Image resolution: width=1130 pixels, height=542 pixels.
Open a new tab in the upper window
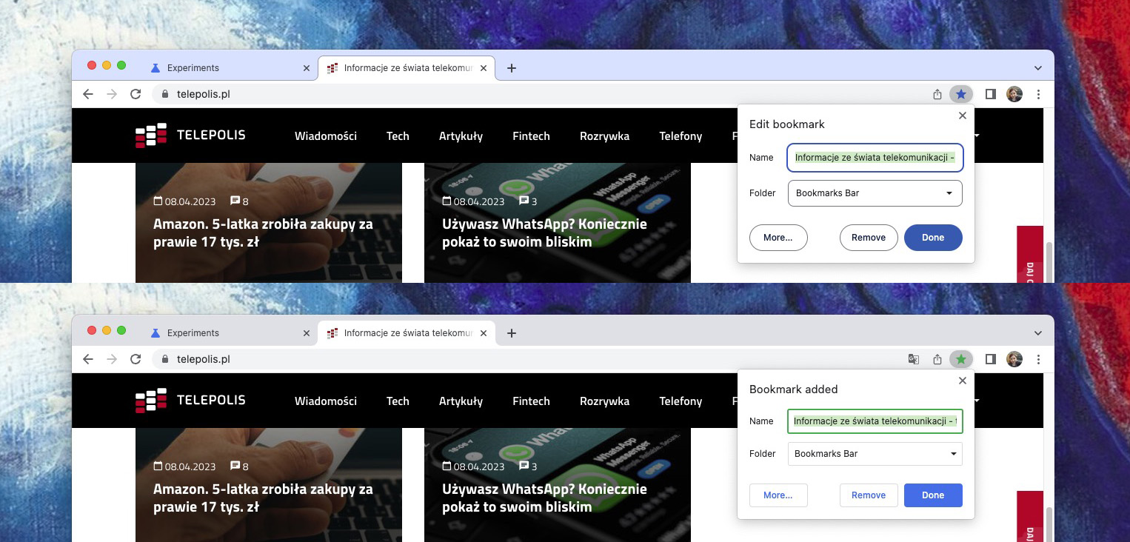coord(511,68)
